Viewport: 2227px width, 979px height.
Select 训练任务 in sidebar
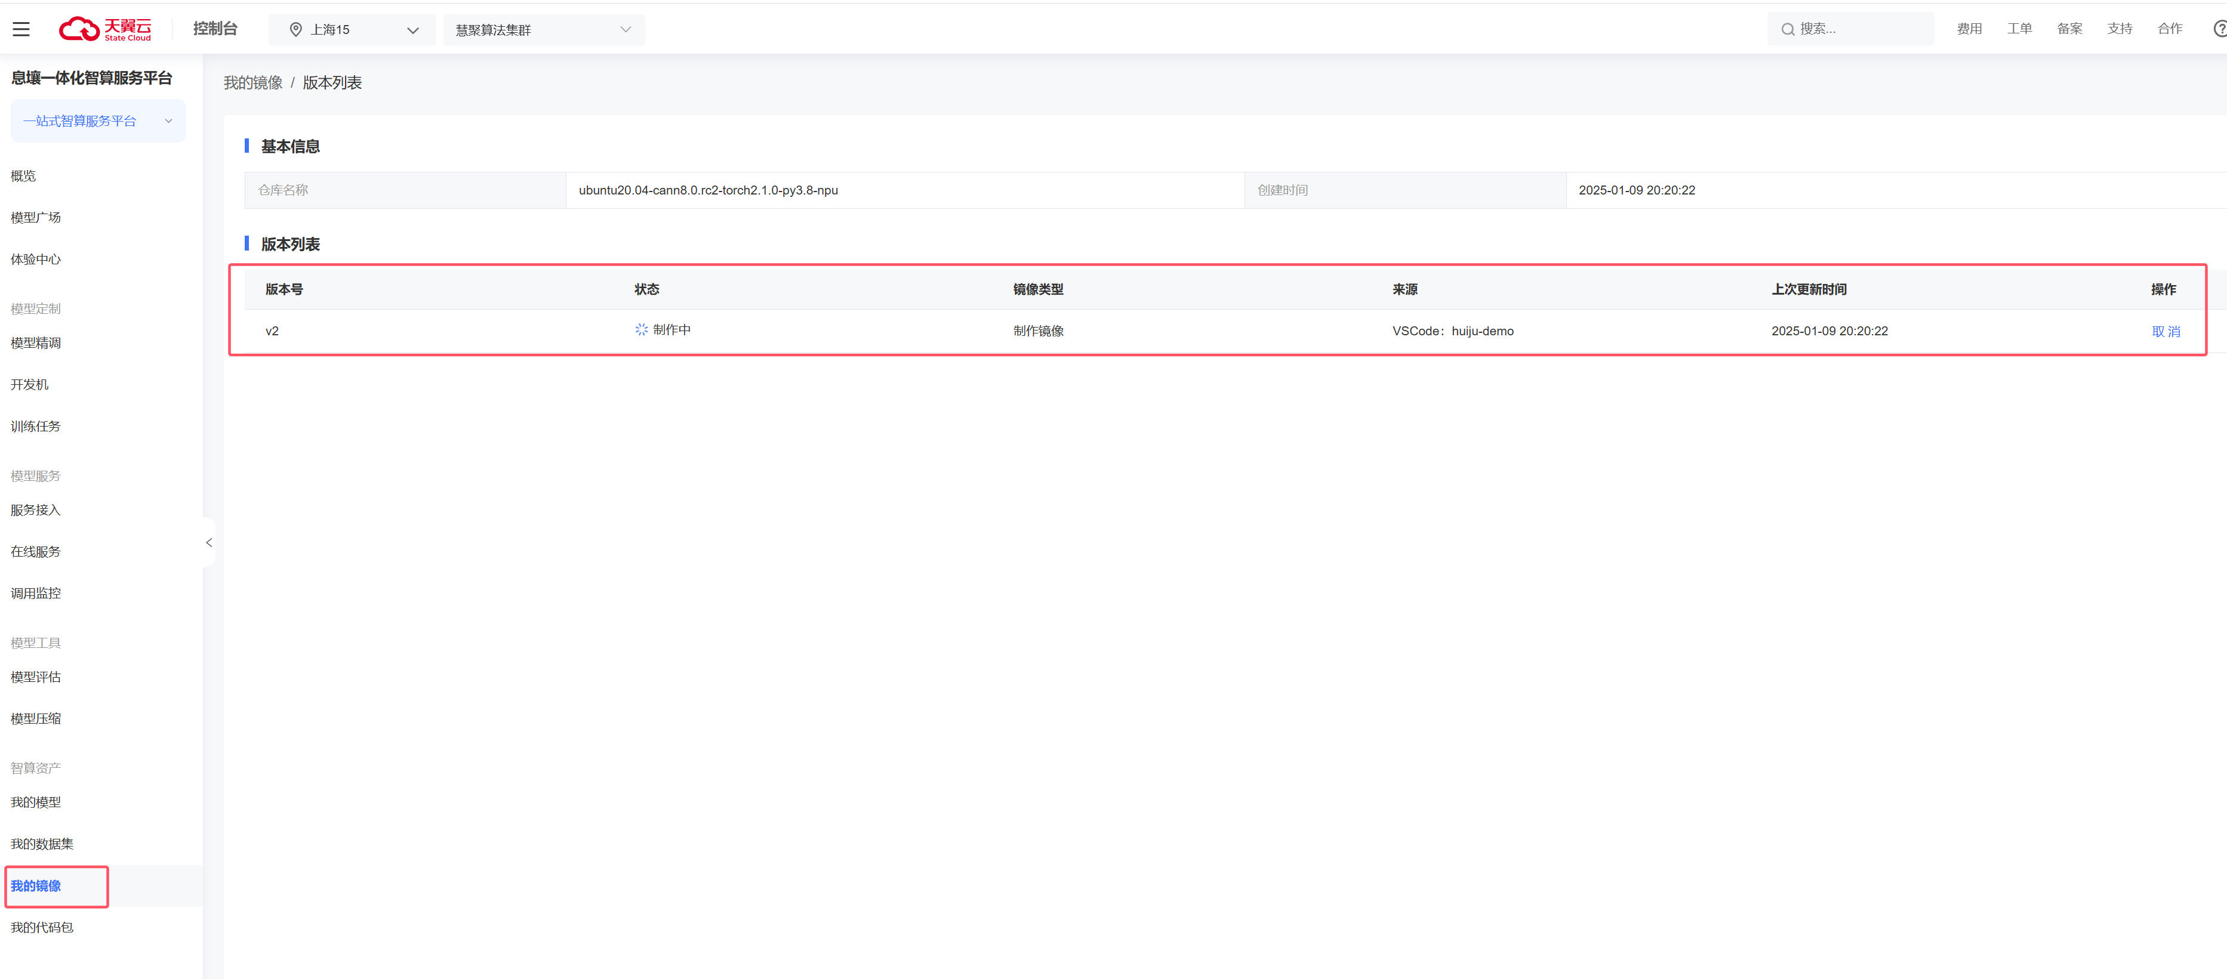pyautogui.click(x=35, y=426)
